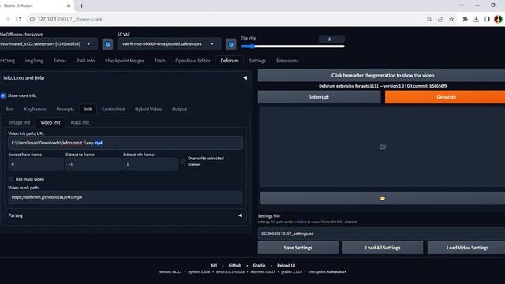Uncheck the Show more info checkbox
This screenshot has width=505, height=284.
point(3,95)
